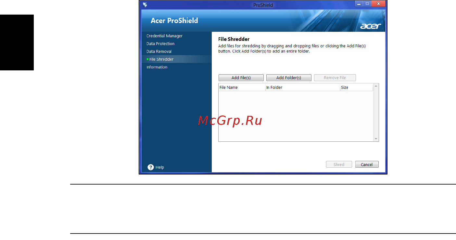This screenshot has width=456, height=240.
Task: Select Data Removal in sidebar
Action: point(159,52)
